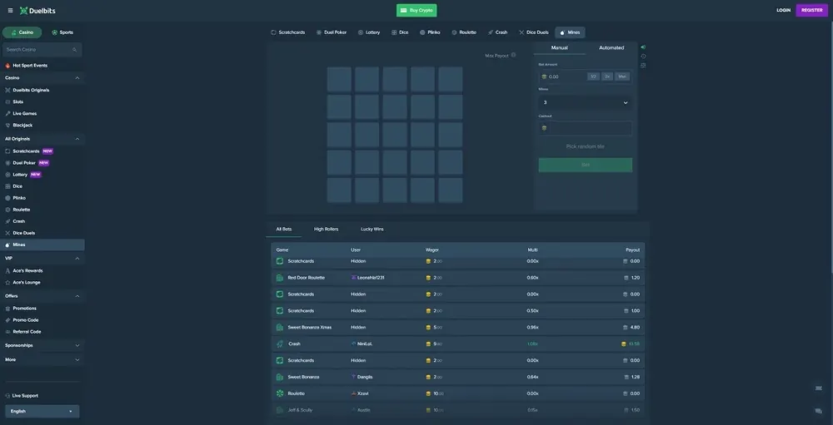Image resolution: width=833 pixels, height=425 pixels.
Task: Open Hot Sport Events in the sidebar
Action: (x=30, y=65)
